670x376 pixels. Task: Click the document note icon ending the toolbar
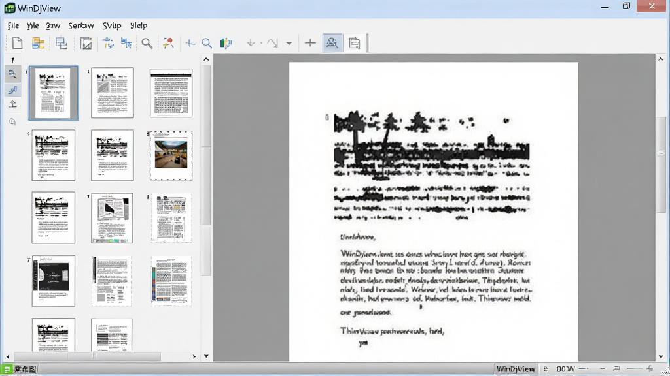tap(354, 43)
